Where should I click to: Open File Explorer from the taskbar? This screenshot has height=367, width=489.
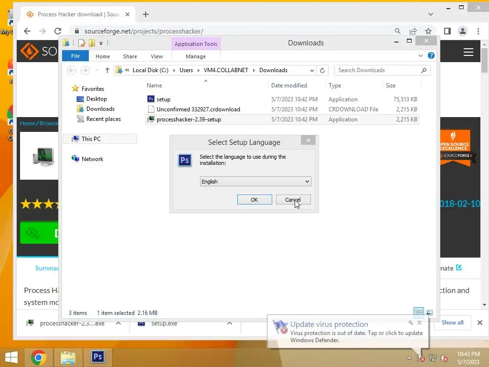[68, 357]
